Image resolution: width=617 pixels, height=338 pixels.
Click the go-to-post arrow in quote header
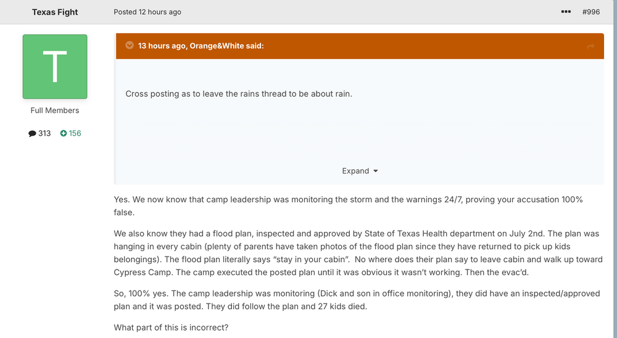tap(590, 46)
